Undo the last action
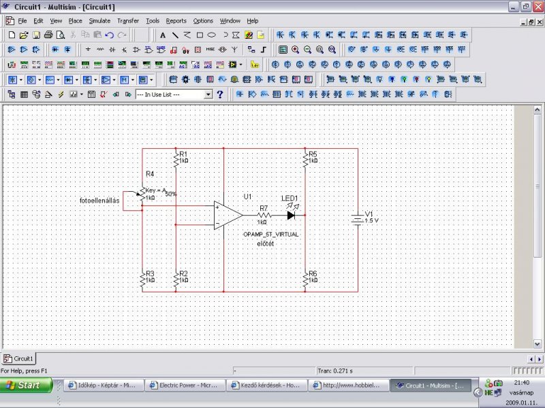This screenshot has height=408, width=545. (110, 35)
